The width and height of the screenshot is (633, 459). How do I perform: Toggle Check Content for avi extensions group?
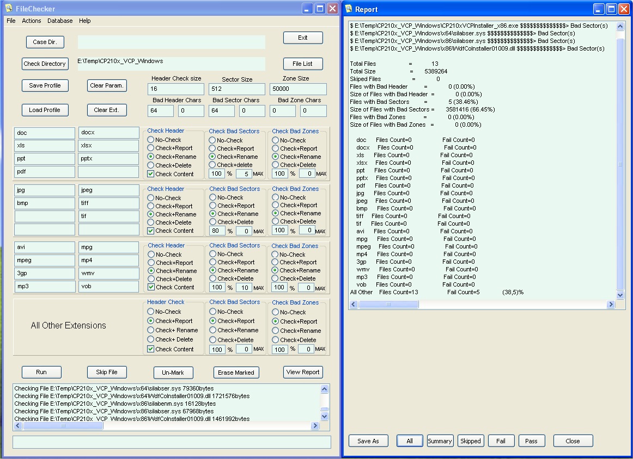click(151, 287)
